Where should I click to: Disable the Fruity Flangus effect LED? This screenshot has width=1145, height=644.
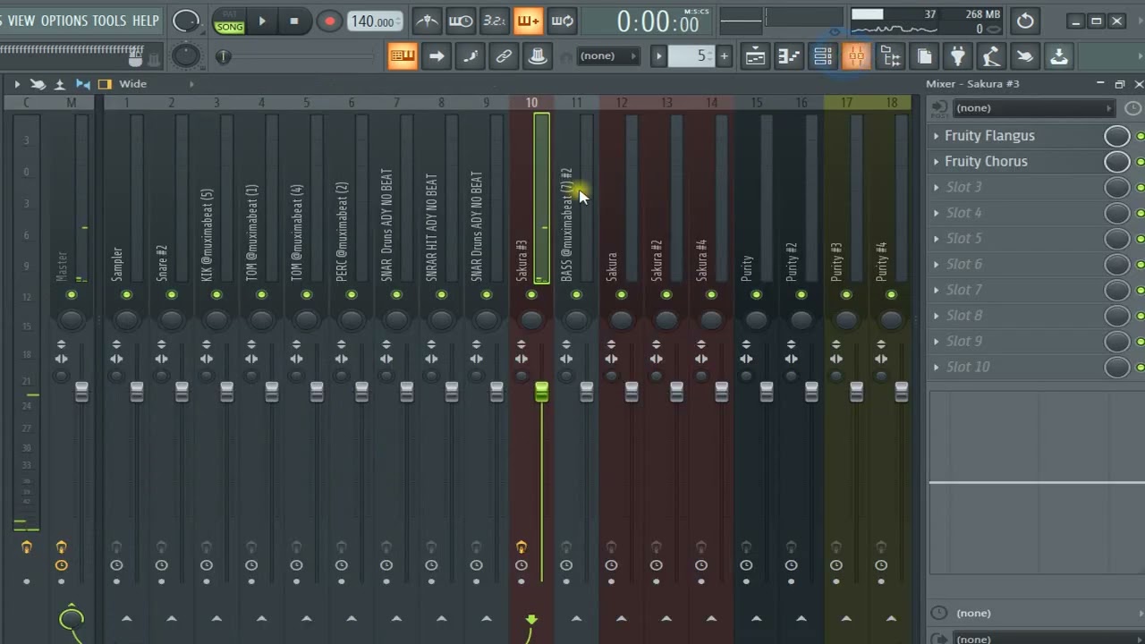point(1141,136)
